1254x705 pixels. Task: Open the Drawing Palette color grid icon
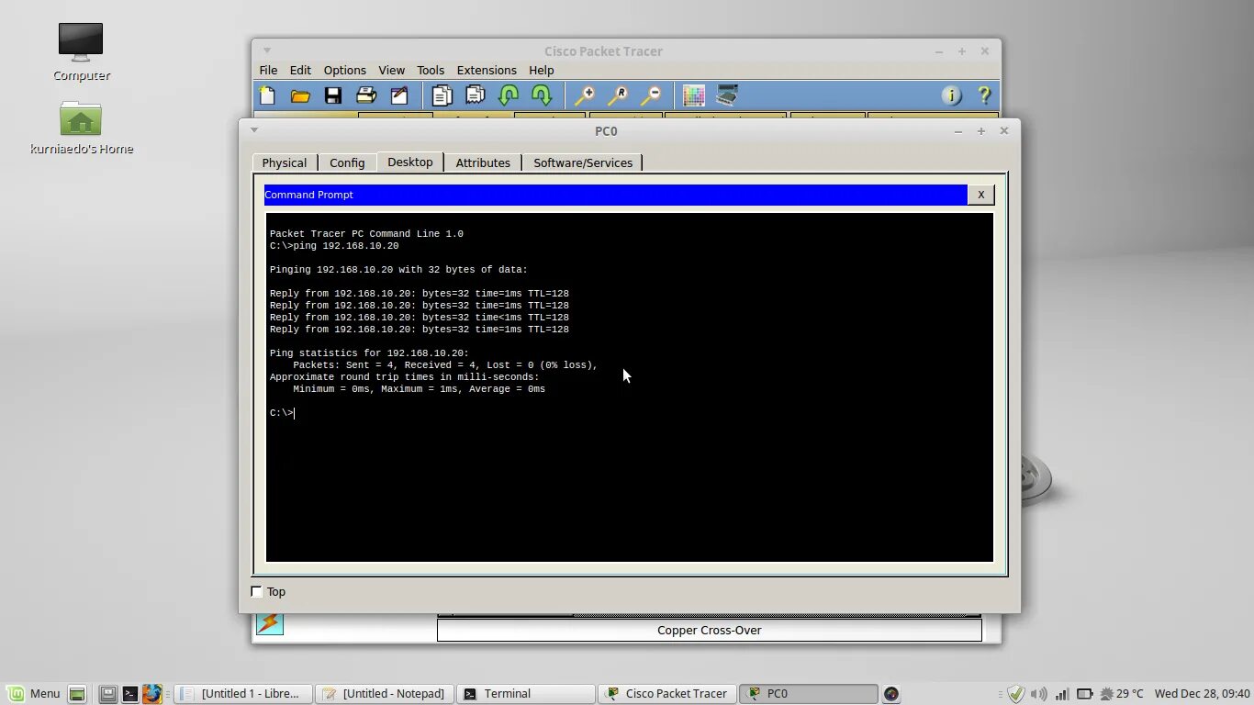694,95
